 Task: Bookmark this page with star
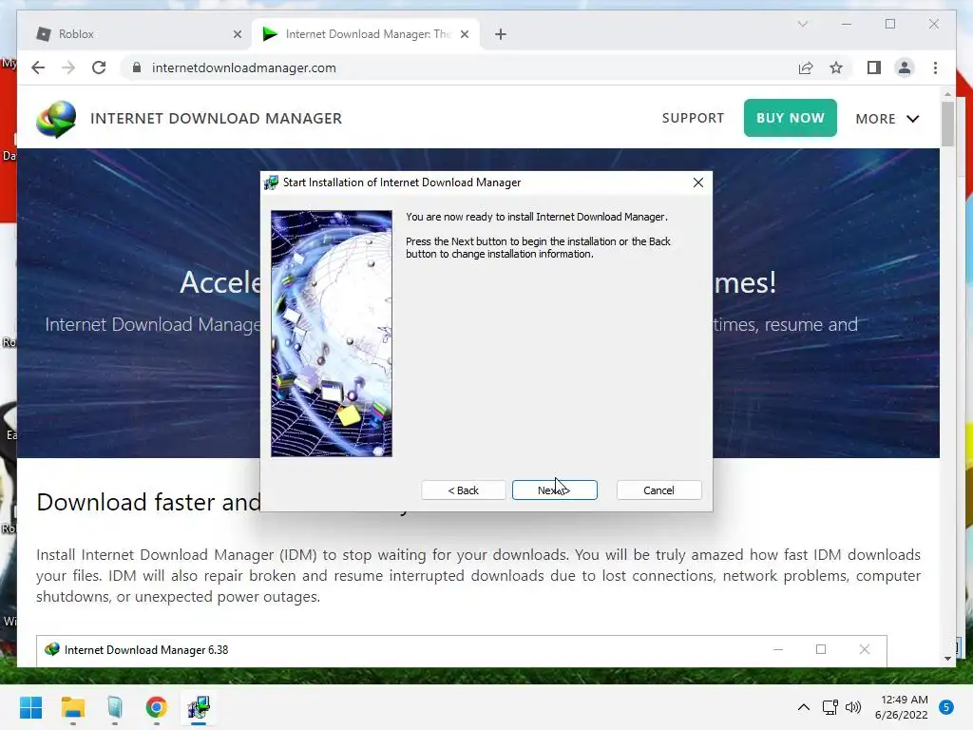click(x=836, y=67)
